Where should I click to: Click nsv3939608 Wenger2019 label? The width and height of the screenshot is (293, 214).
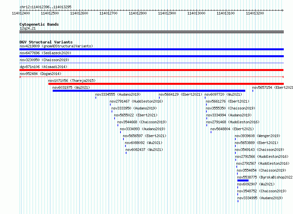[257, 136]
